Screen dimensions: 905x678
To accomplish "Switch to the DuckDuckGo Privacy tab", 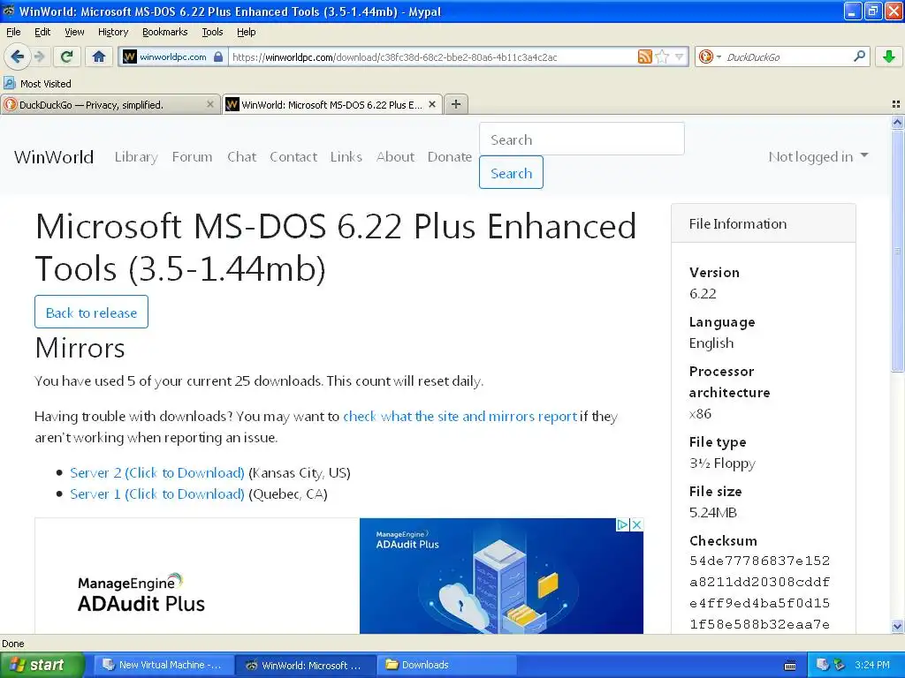I will [x=110, y=104].
